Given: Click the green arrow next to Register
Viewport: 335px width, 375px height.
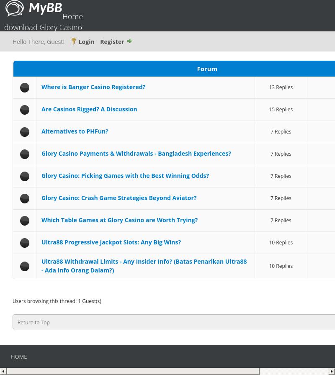Looking at the screenshot, I should [129, 41].
